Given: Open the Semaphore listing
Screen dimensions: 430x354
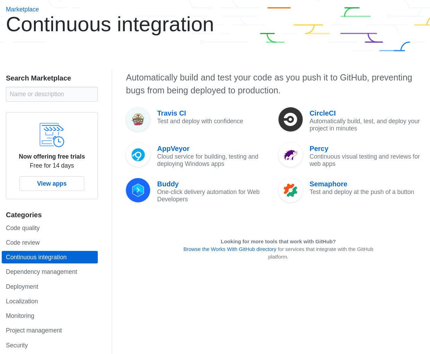Looking at the screenshot, I should pyautogui.click(x=328, y=184).
